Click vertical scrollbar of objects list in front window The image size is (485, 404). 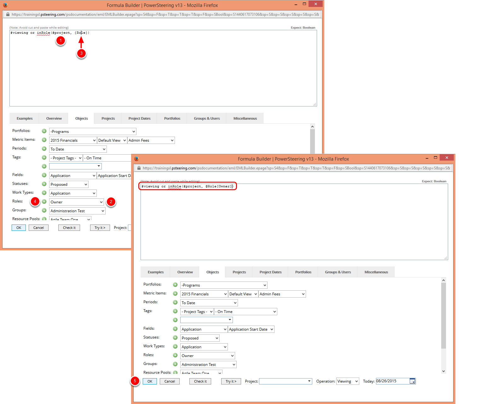point(444,316)
